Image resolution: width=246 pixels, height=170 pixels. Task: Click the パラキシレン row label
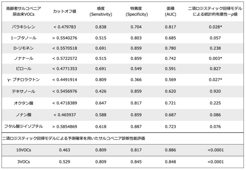tap(24, 27)
